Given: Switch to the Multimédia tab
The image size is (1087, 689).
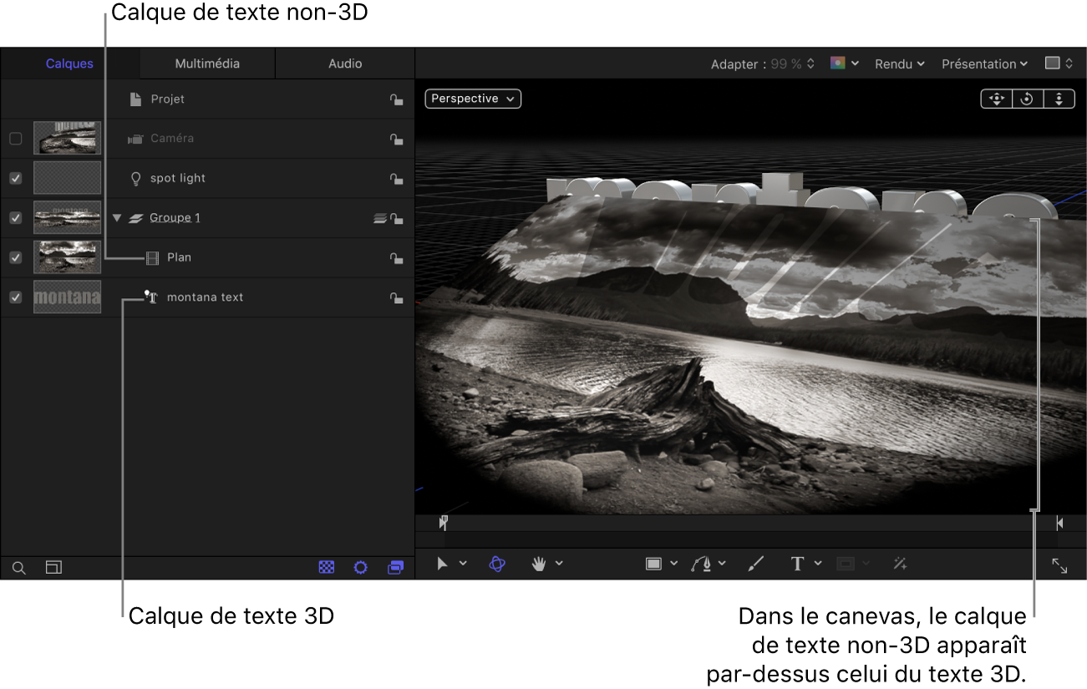Looking at the screenshot, I should pyautogui.click(x=207, y=63).
